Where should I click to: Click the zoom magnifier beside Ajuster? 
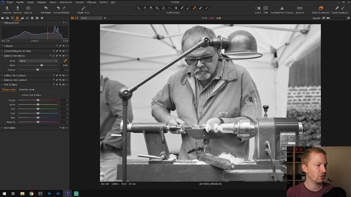click(x=324, y=18)
